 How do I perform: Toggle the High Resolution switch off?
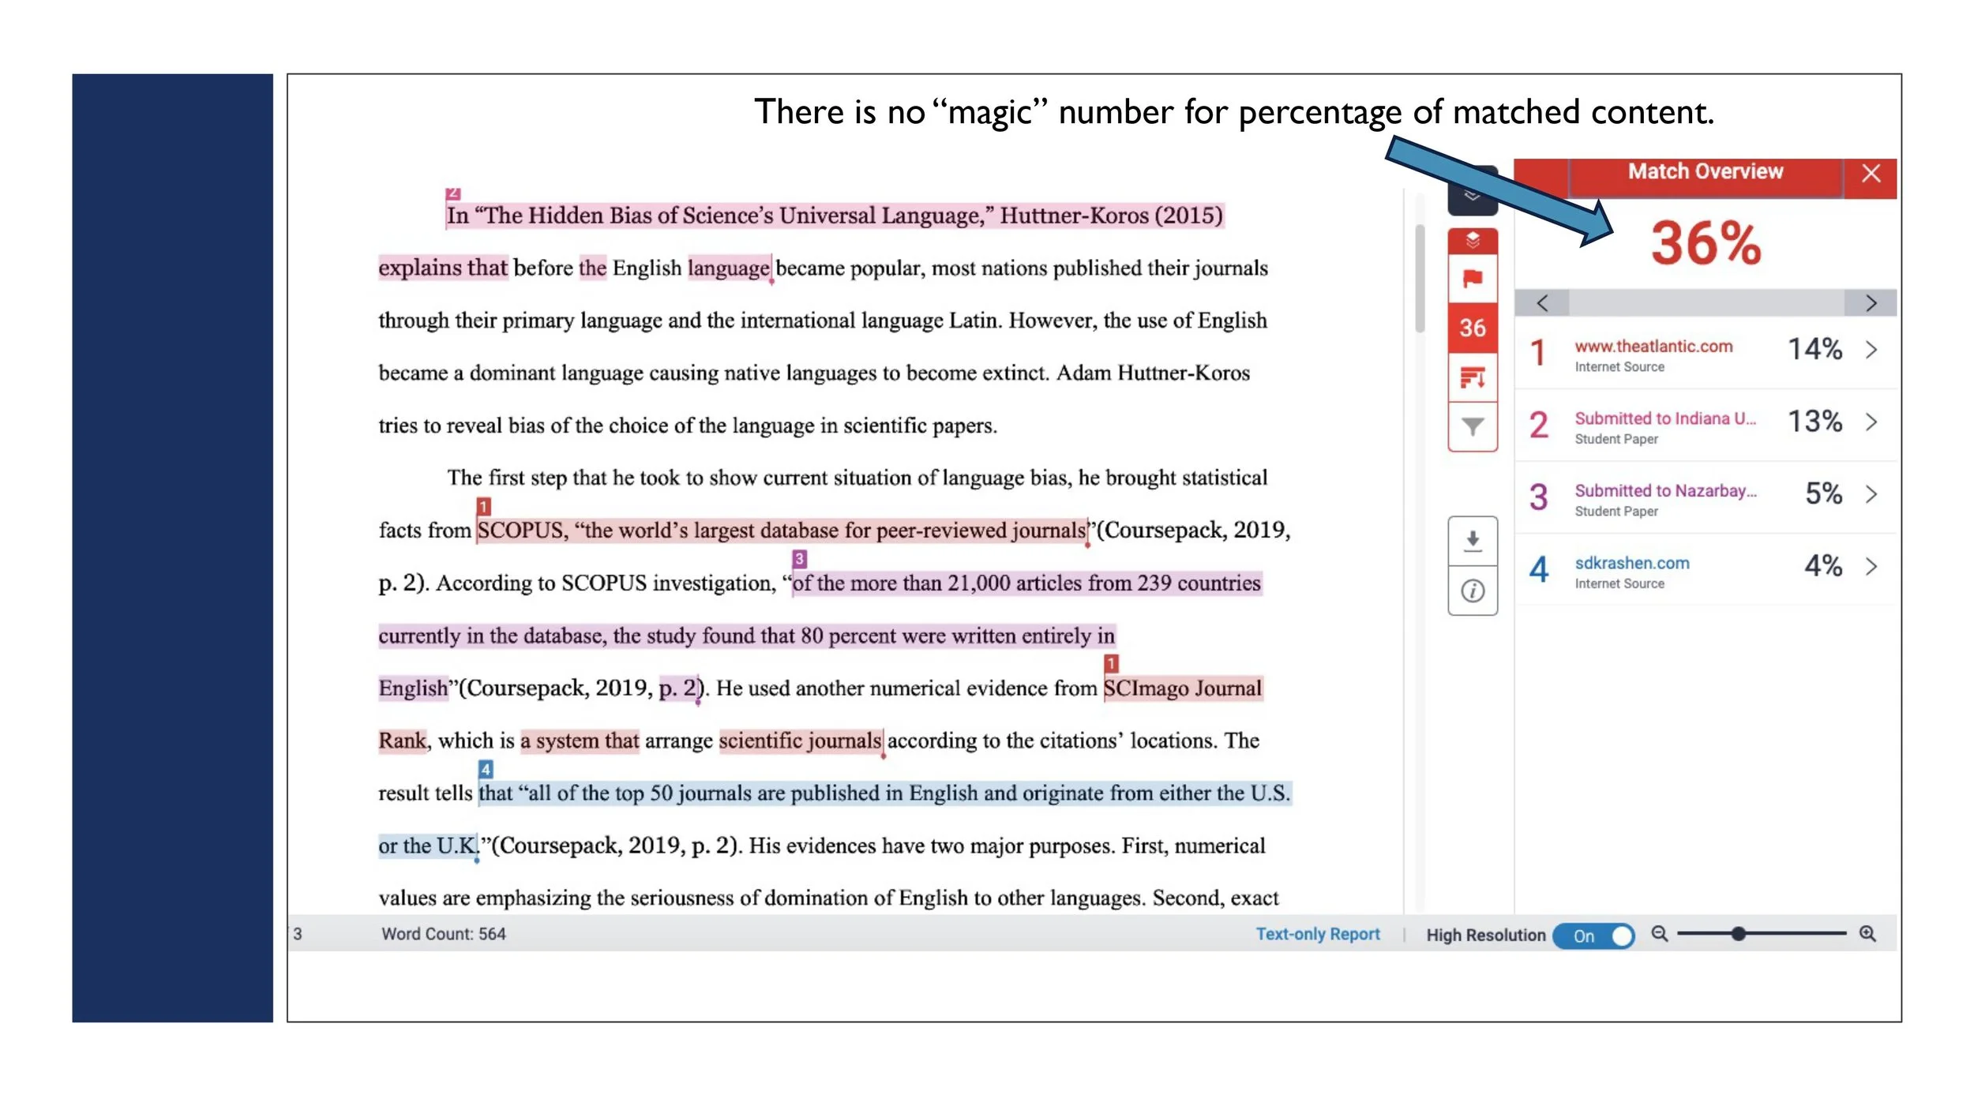[x=1593, y=936]
